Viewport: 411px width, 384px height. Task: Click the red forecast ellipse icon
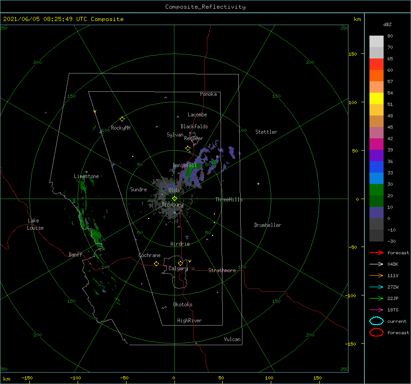coord(376,332)
